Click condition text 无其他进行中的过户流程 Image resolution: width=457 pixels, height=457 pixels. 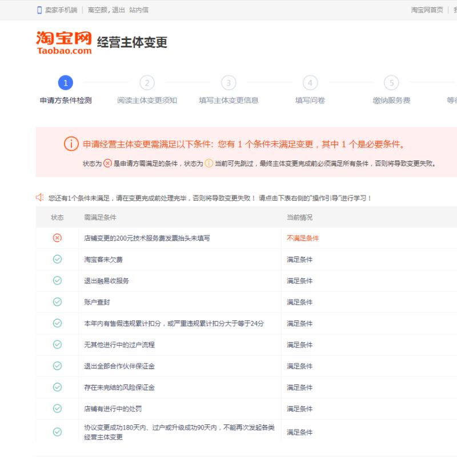(119, 345)
